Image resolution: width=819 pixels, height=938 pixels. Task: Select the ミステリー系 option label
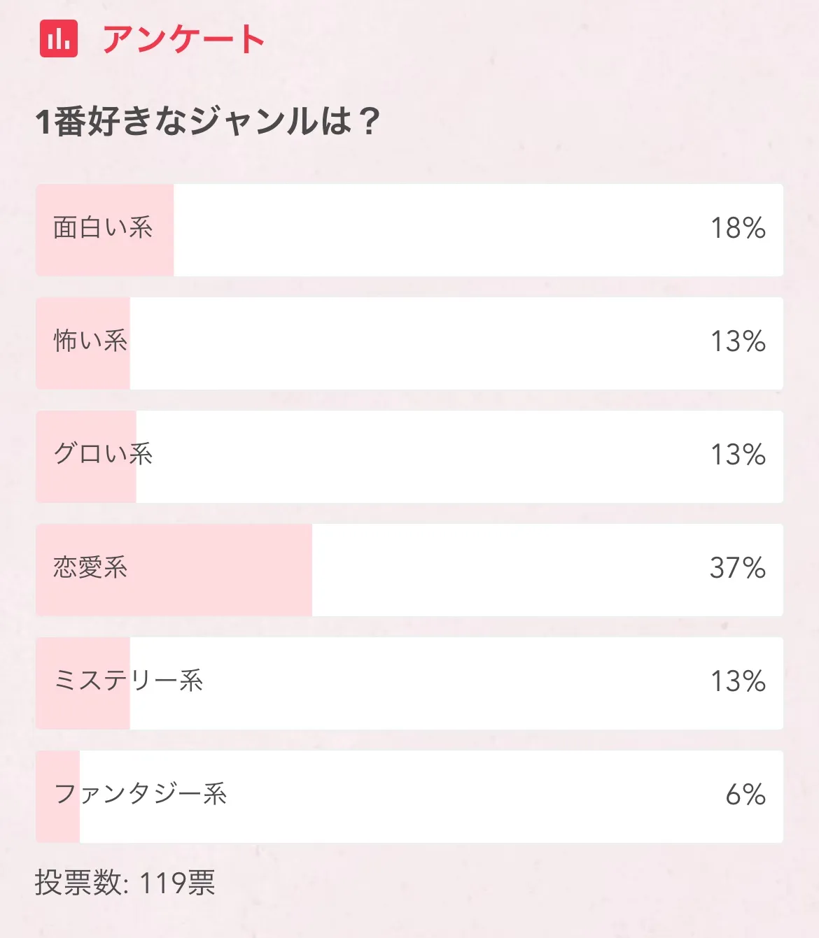point(128,681)
